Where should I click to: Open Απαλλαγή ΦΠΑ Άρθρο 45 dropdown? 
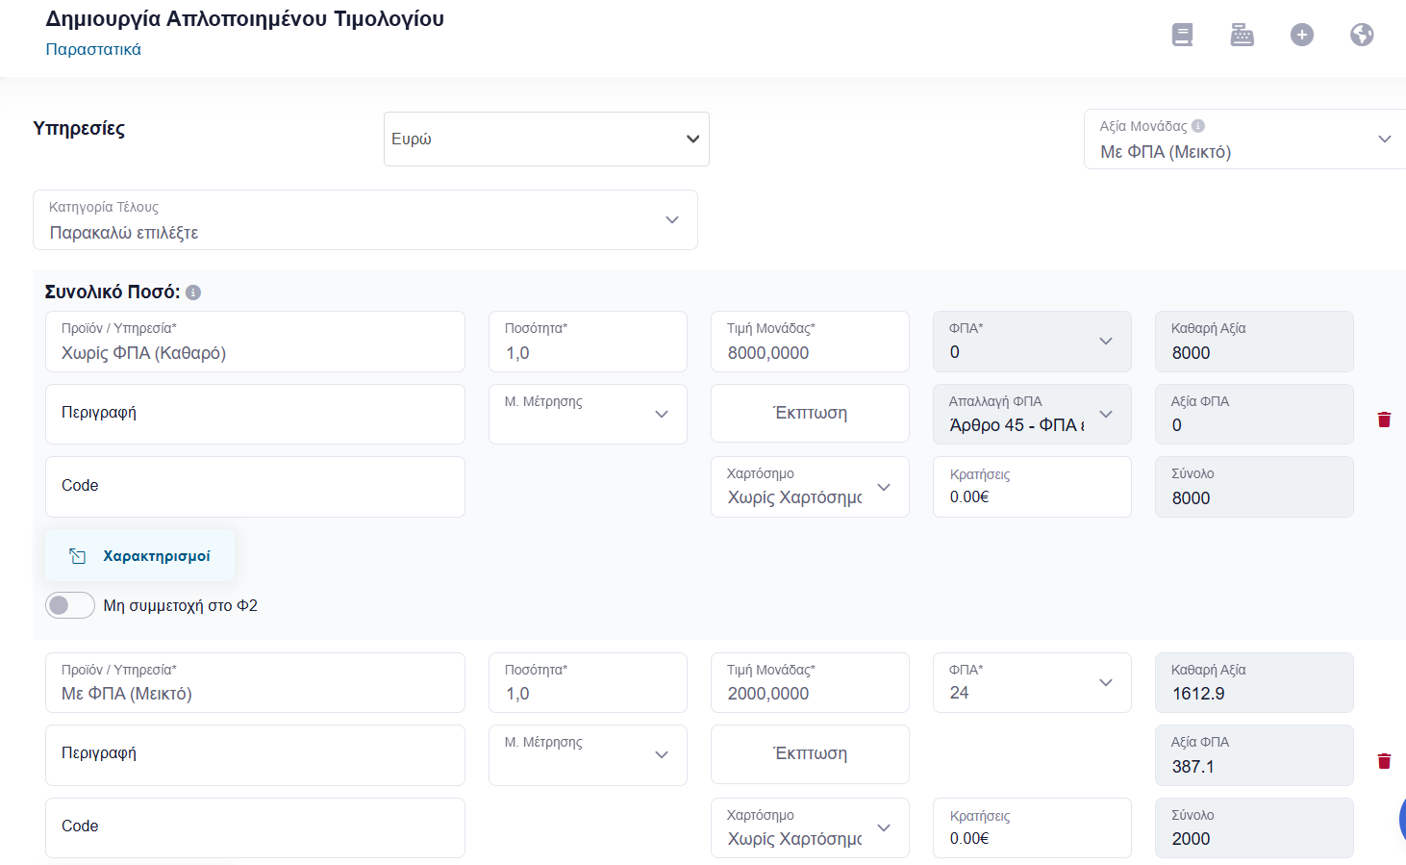coord(1032,414)
